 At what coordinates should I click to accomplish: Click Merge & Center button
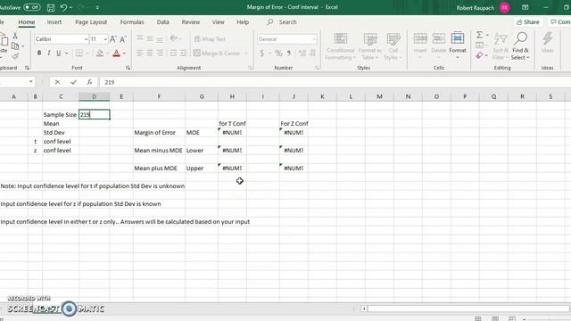[217, 53]
